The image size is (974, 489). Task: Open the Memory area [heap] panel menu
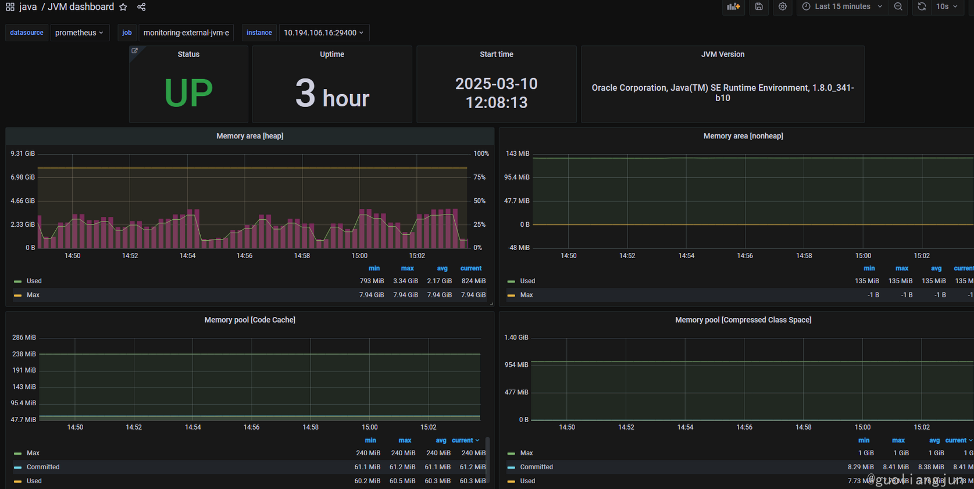249,136
